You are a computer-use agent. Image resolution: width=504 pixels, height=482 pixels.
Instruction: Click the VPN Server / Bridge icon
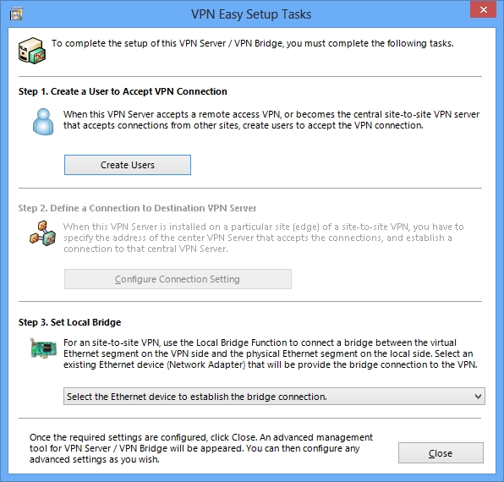[32, 51]
